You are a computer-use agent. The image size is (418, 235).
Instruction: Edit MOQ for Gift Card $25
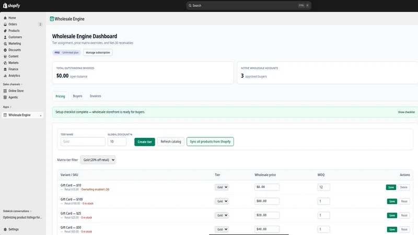click(323, 215)
